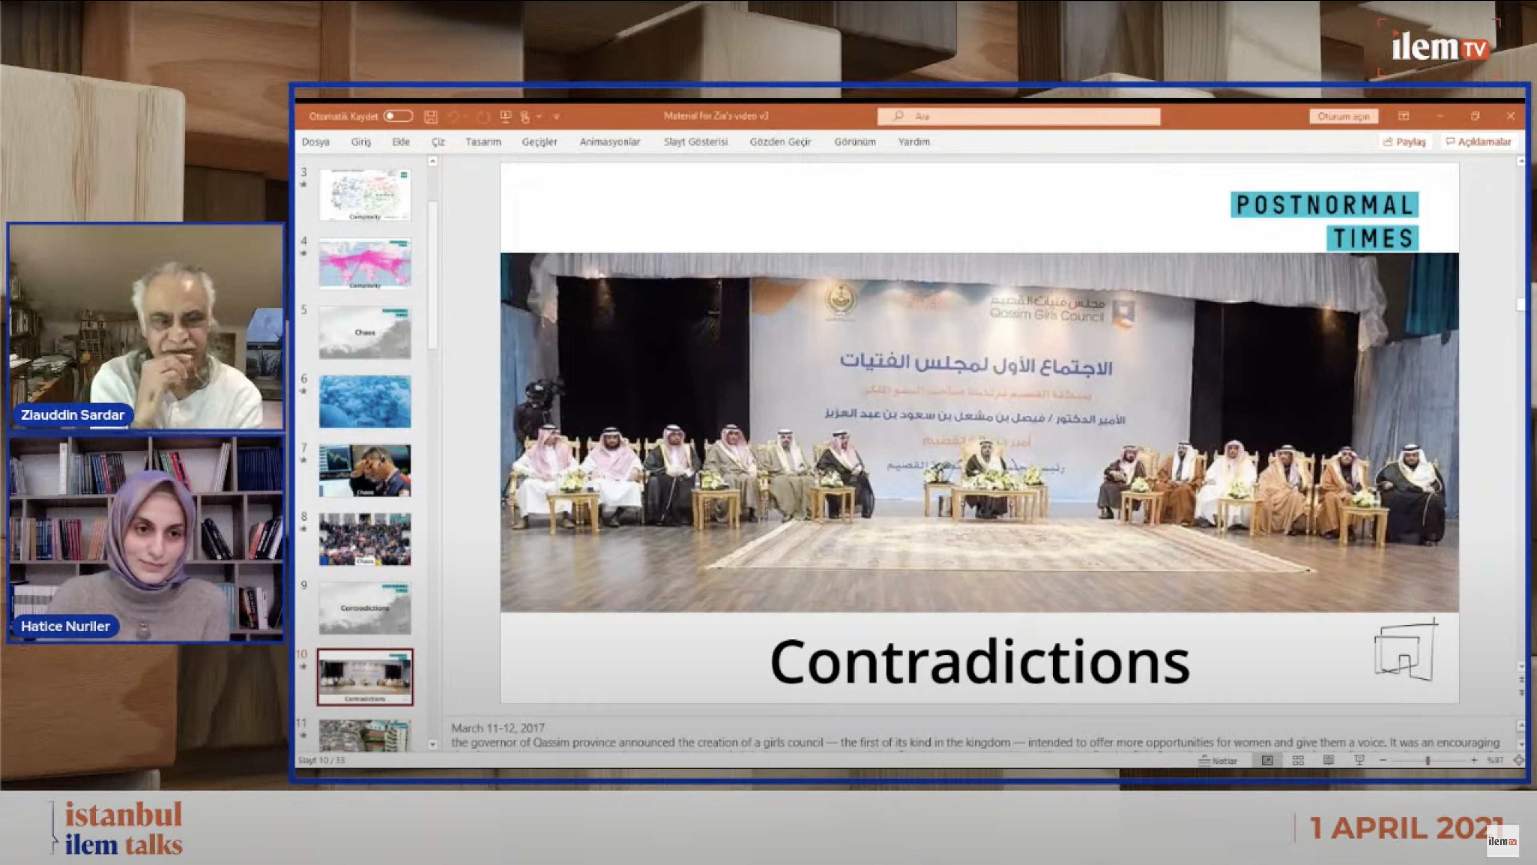This screenshot has height=865, width=1537.
Task: Click the line-drawn squares logo on slide
Action: [1407, 650]
